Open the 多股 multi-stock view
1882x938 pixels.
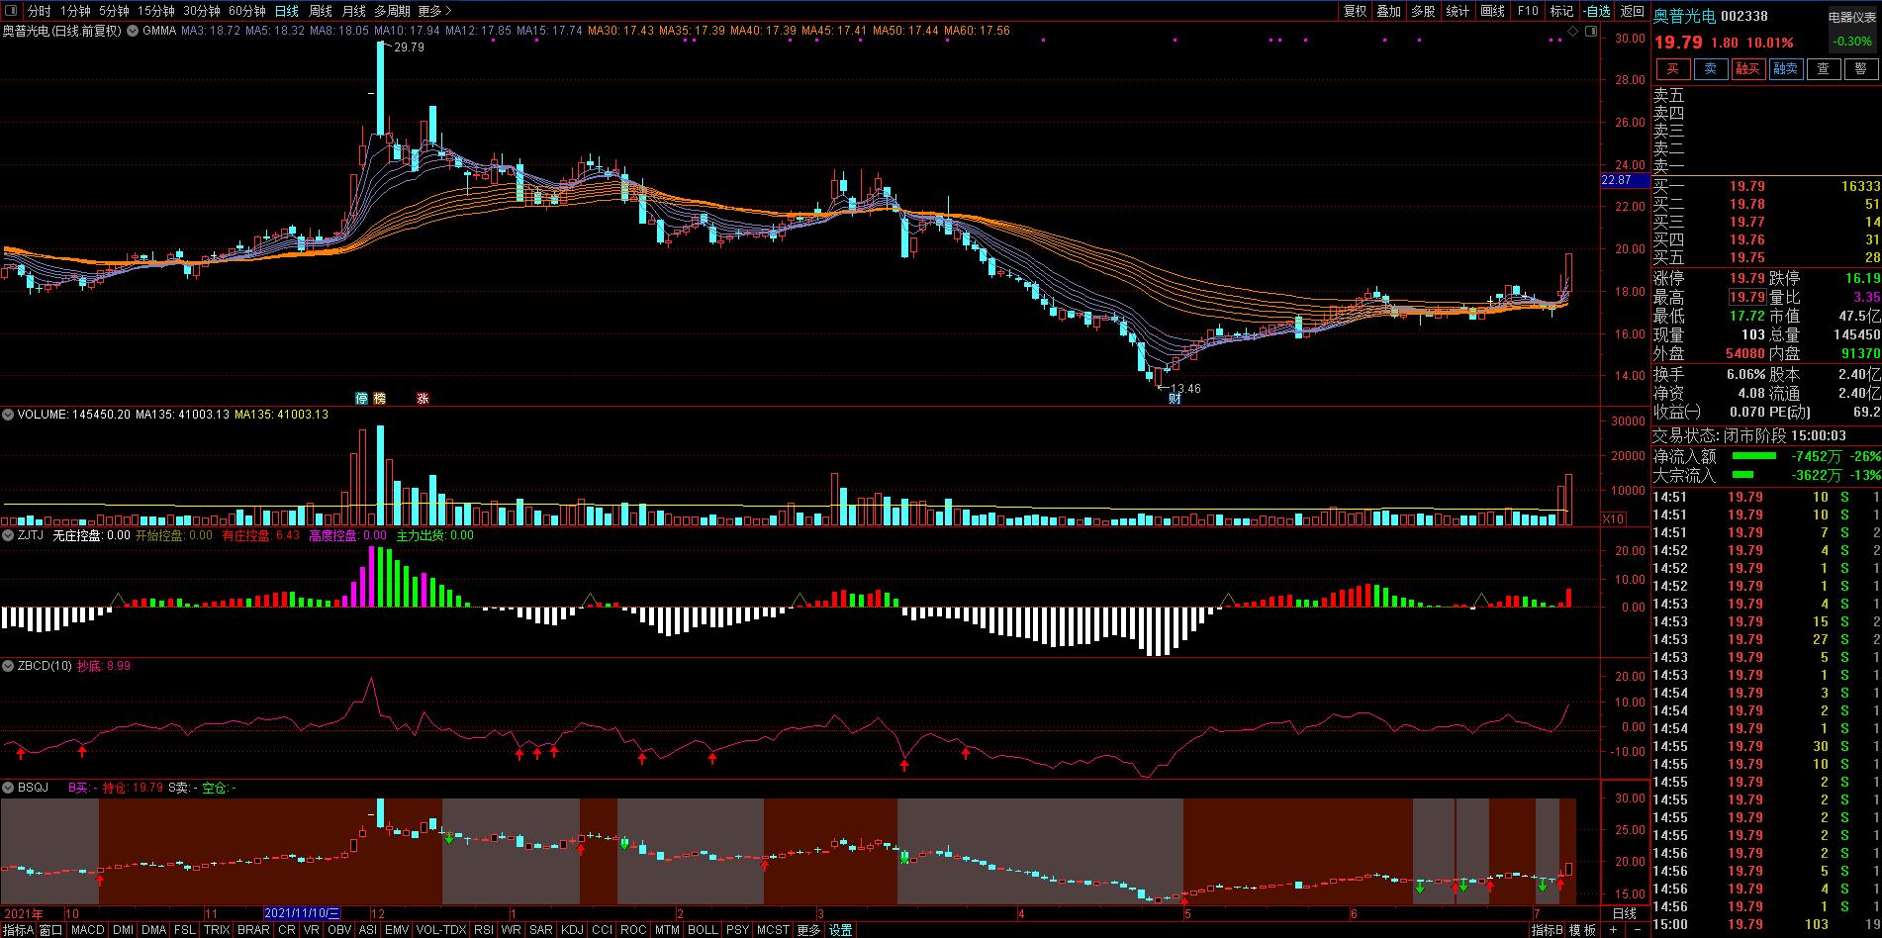[x=1424, y=11]
